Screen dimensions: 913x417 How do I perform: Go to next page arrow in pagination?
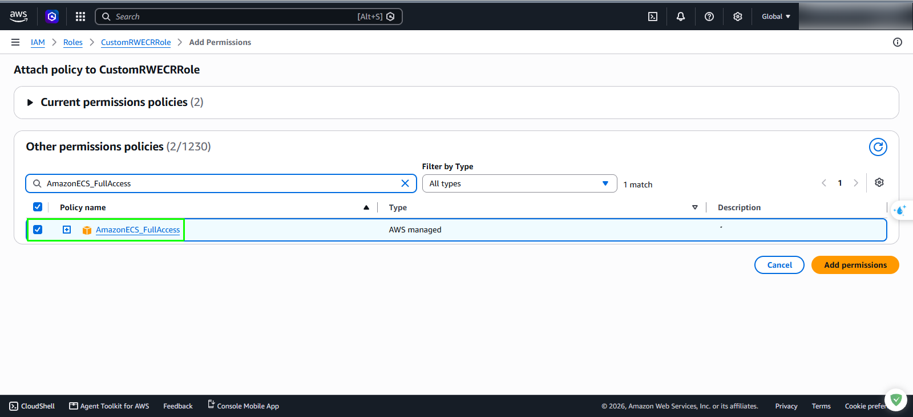pyautogui.click(x=856, y=183)
